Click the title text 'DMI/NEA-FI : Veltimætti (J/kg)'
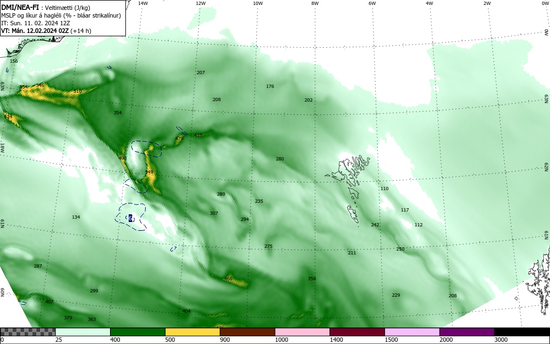The image size is (550, 344). (x=46, y=7)
